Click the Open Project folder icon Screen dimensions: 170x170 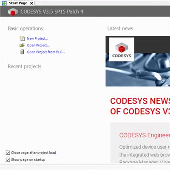click(x=22, y=45)
